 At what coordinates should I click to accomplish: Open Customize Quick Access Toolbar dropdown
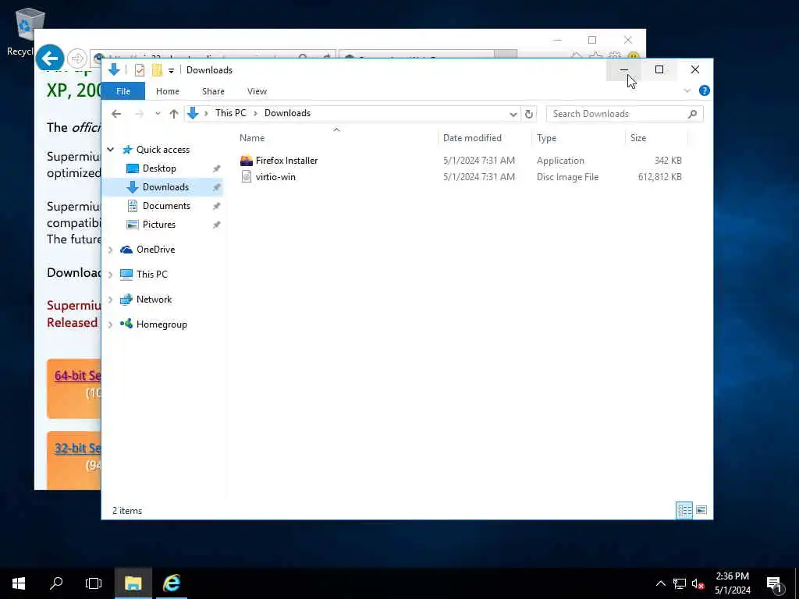point(171,70)
